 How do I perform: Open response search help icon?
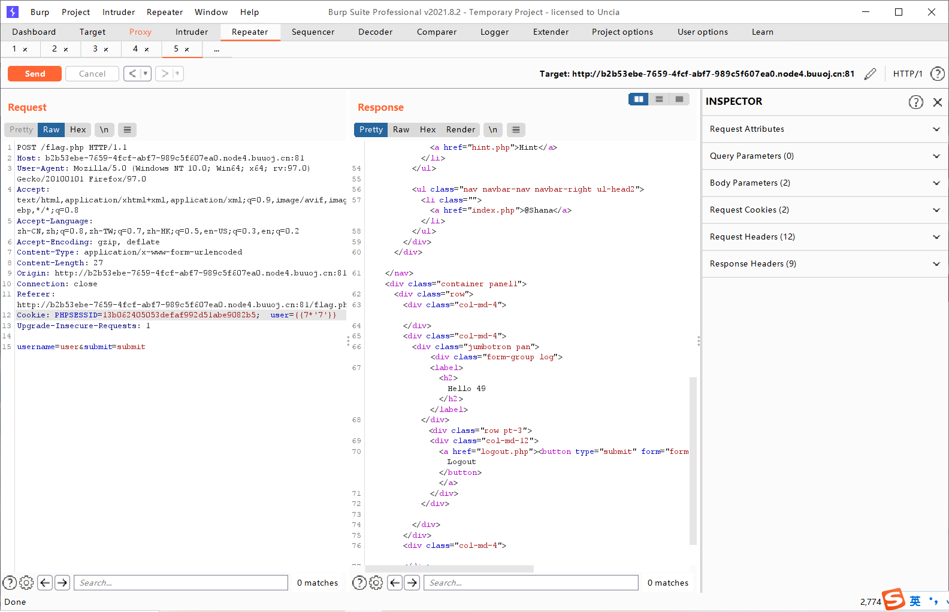359,583
